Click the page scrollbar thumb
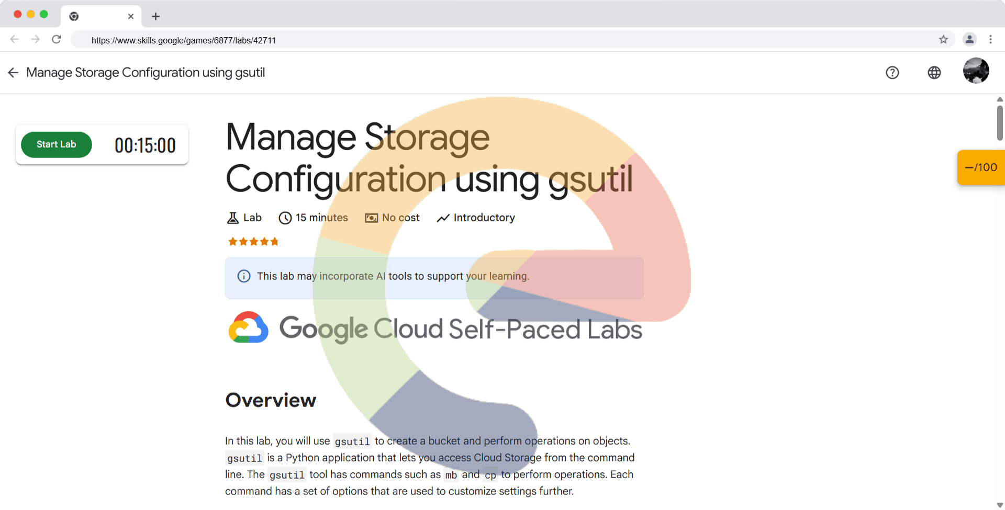The image size is (1005, 510). tap(1000, 123)
